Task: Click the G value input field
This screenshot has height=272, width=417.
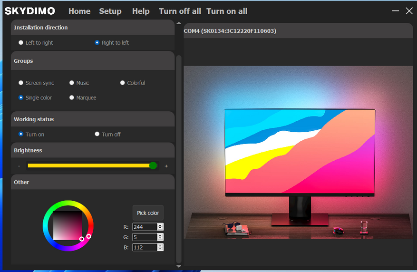Action: 145,237
